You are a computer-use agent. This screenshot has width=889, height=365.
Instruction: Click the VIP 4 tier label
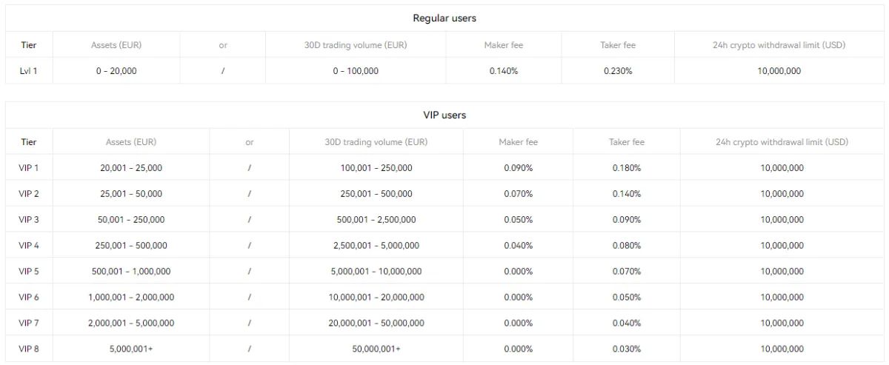pos(29,245)
